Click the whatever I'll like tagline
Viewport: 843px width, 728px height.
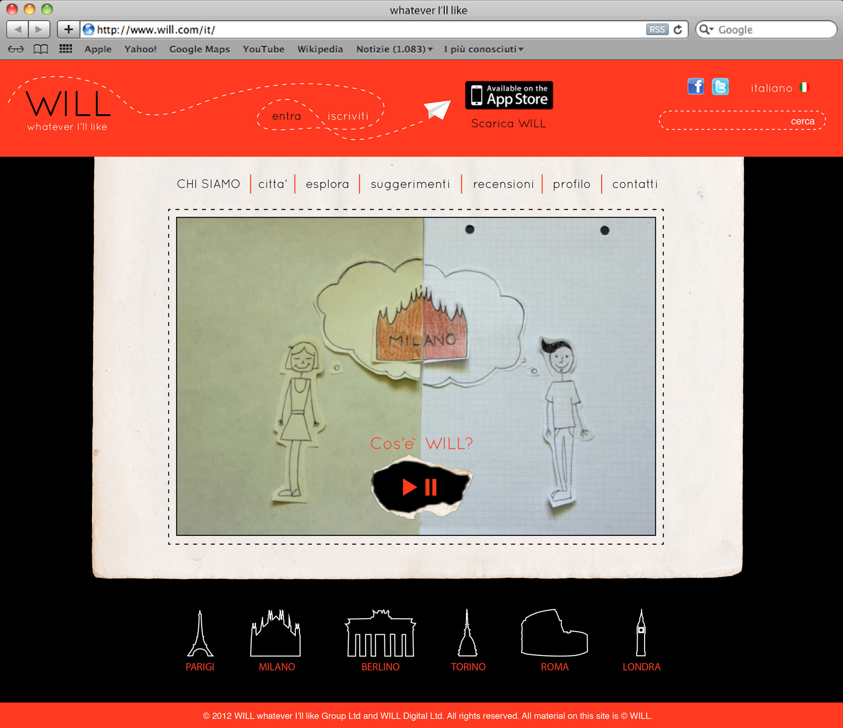tap(67, 127)
